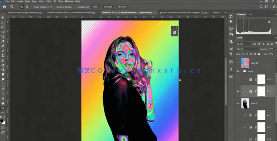Open the blend mode Normal dropdown
Viewport: 277px width, 141px height.
247,49
